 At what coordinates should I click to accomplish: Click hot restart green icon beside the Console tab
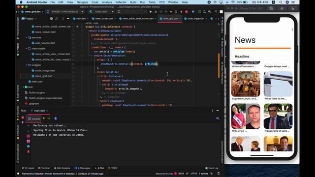point(49,118)
